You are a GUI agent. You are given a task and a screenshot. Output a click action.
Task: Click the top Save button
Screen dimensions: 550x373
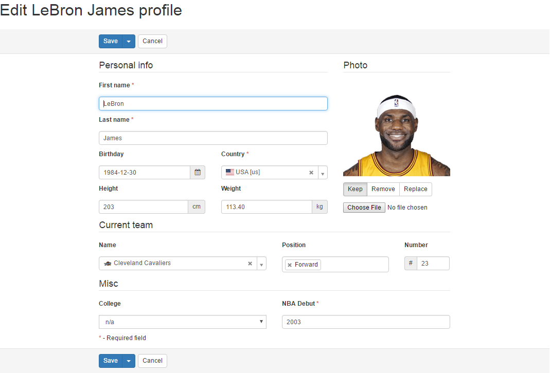click(x=111, y=42)
